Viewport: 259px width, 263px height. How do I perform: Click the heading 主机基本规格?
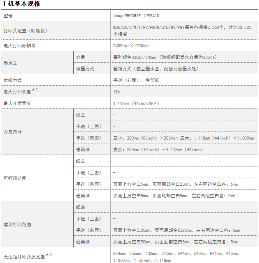click(21, 4)
